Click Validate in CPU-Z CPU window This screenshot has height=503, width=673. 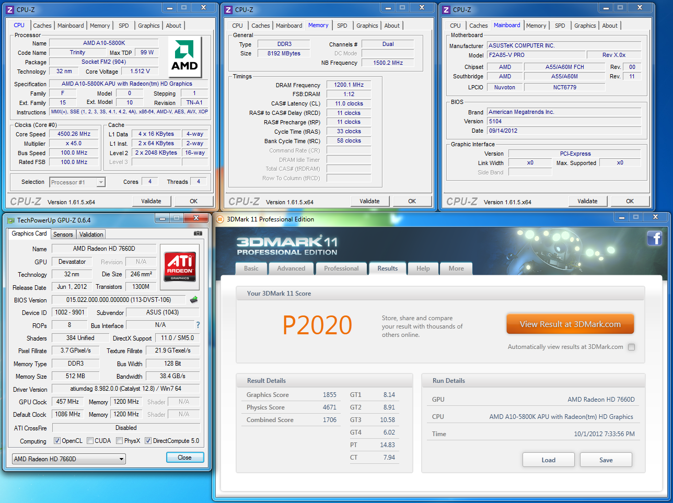152,201
